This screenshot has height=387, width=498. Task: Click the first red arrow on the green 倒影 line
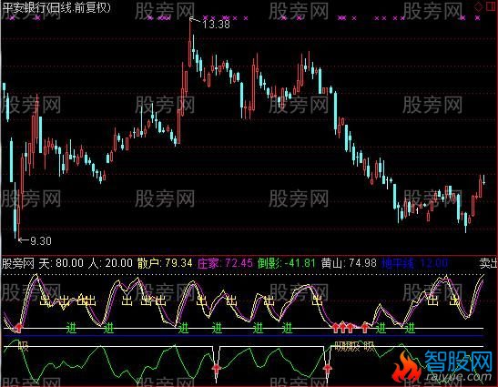click(217, 369)
